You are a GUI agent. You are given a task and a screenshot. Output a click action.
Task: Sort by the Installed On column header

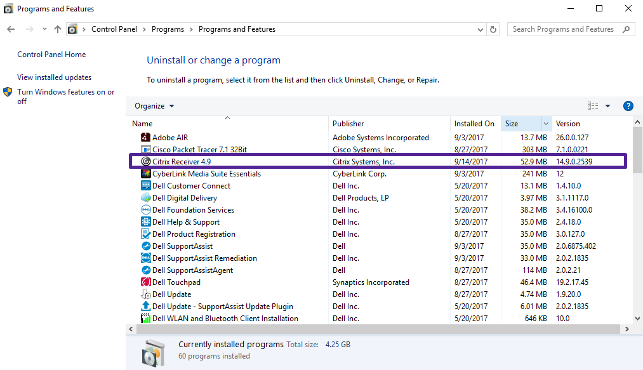click(474, 124)
